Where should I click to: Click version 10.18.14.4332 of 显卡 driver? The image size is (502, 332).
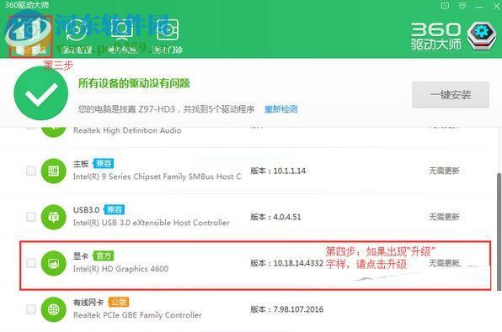(x=287, y=263)
